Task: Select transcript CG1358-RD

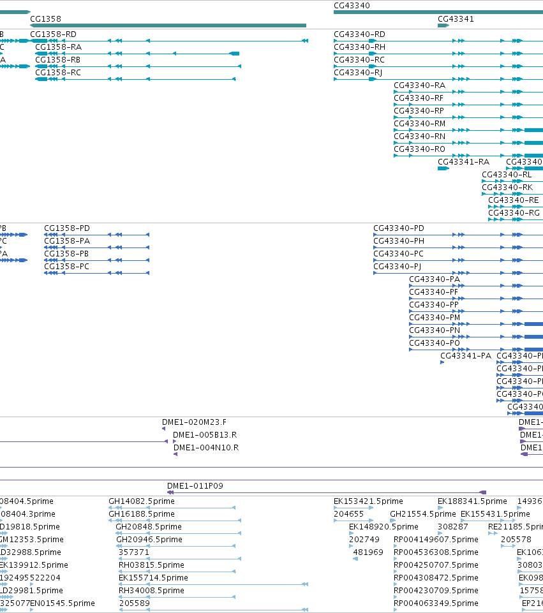Action: tap(53, 34)
